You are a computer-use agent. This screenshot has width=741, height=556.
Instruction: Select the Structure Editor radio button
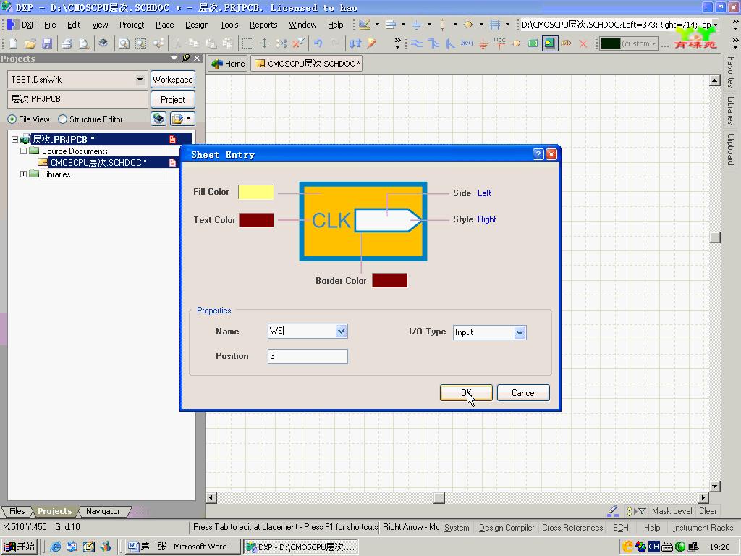click(x=62, y=119)
